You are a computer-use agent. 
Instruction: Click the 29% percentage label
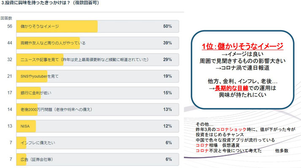coord(167,60)
